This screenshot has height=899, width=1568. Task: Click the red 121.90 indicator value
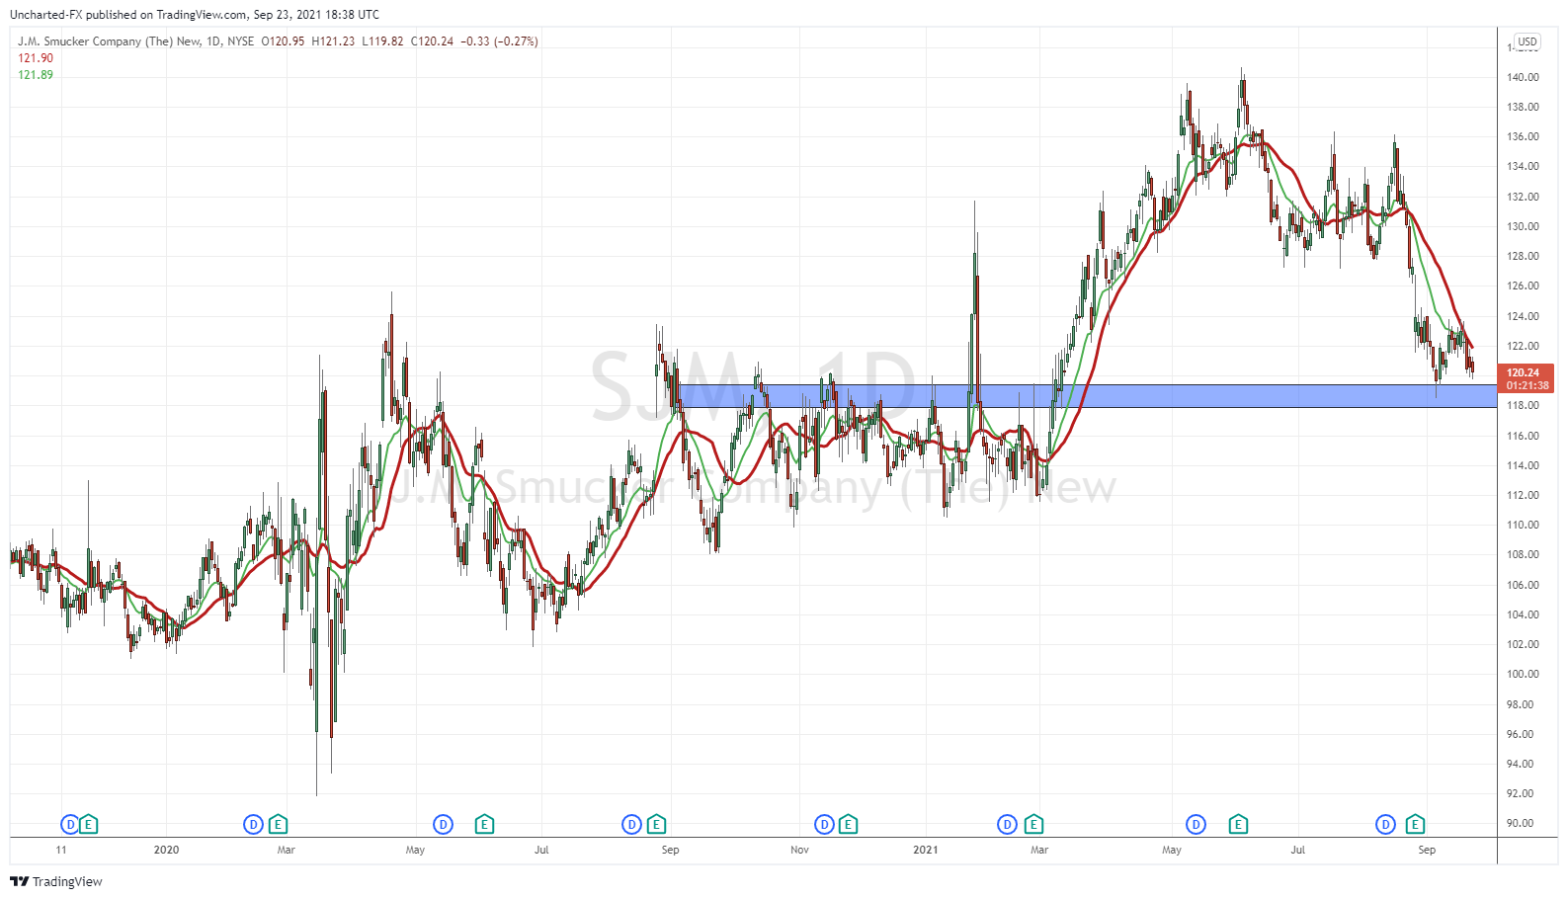(x=36, y=58)
